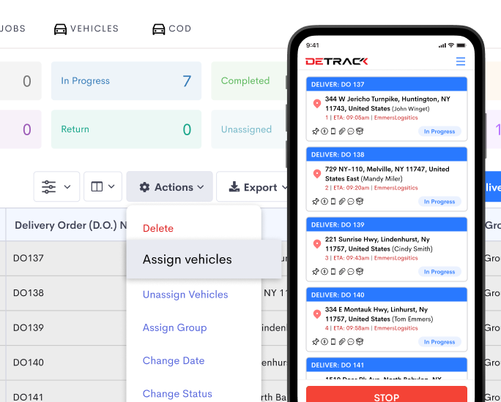The image size is (501, 402).
Task: Tap 729 NY-110, Melville address
Action: tap(387, 174)
